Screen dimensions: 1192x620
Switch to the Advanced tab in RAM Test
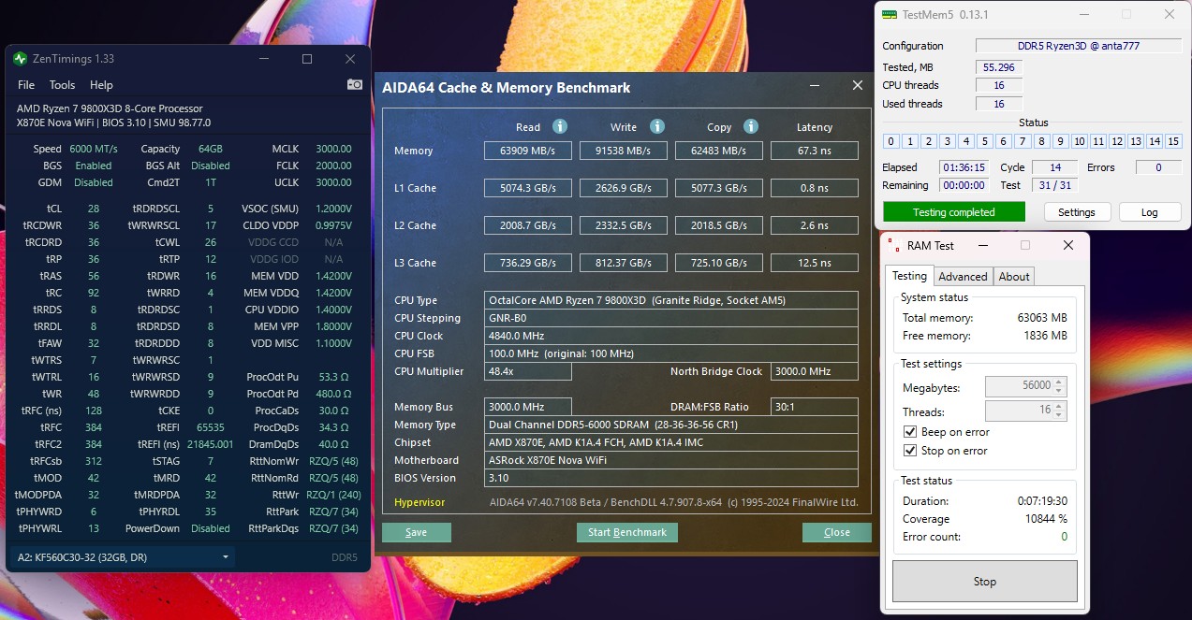[963, 276]
